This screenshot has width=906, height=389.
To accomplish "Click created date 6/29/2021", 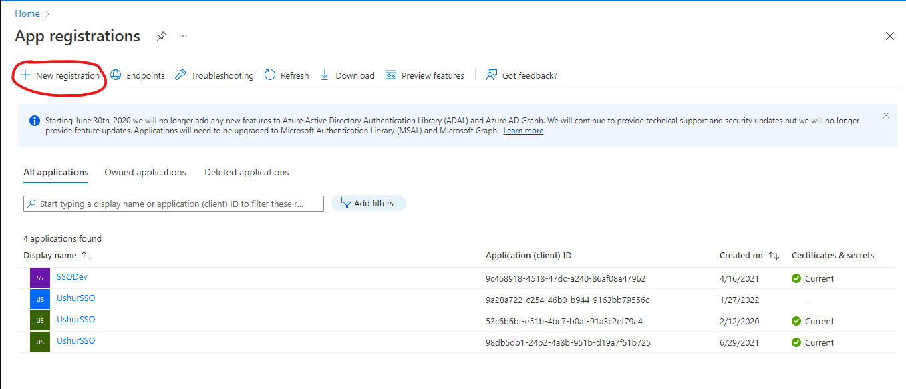I will pos(739,342).
